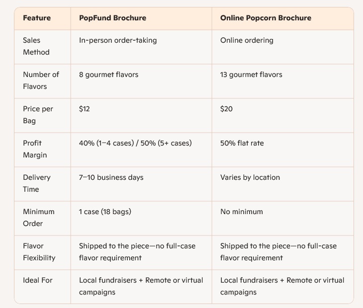Select the Online ordering cell
This screenshot has height=308, width=363.
(x=247, y=40)
